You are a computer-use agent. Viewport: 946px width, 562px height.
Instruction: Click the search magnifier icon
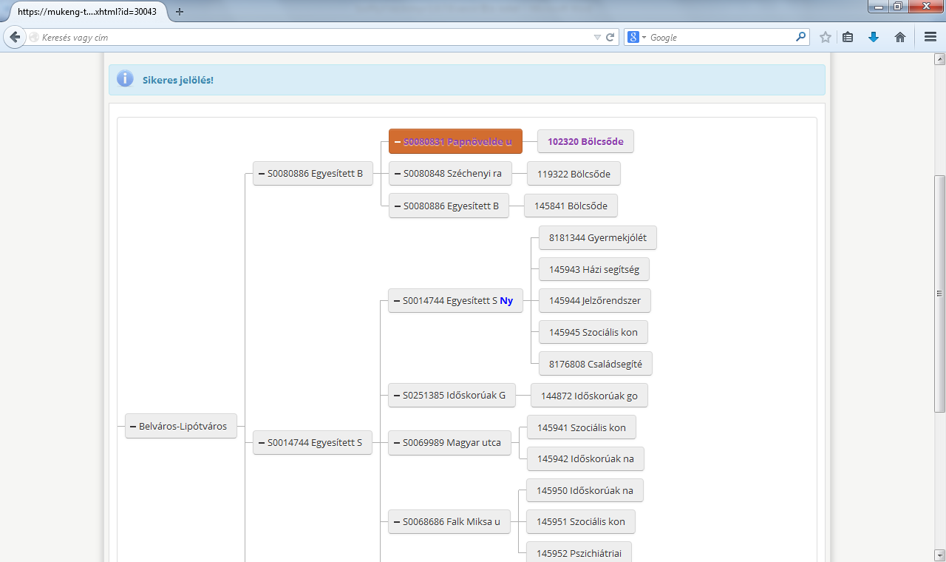(x=801, y=37)
